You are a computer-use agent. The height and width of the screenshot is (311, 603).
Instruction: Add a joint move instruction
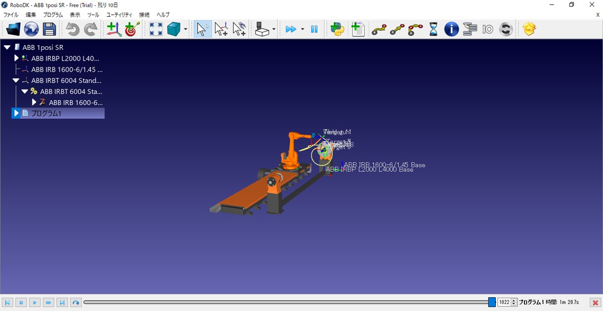point(379,30)
